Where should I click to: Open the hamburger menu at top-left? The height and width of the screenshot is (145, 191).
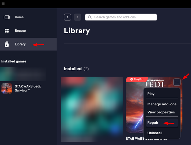[x=3, y=3]
